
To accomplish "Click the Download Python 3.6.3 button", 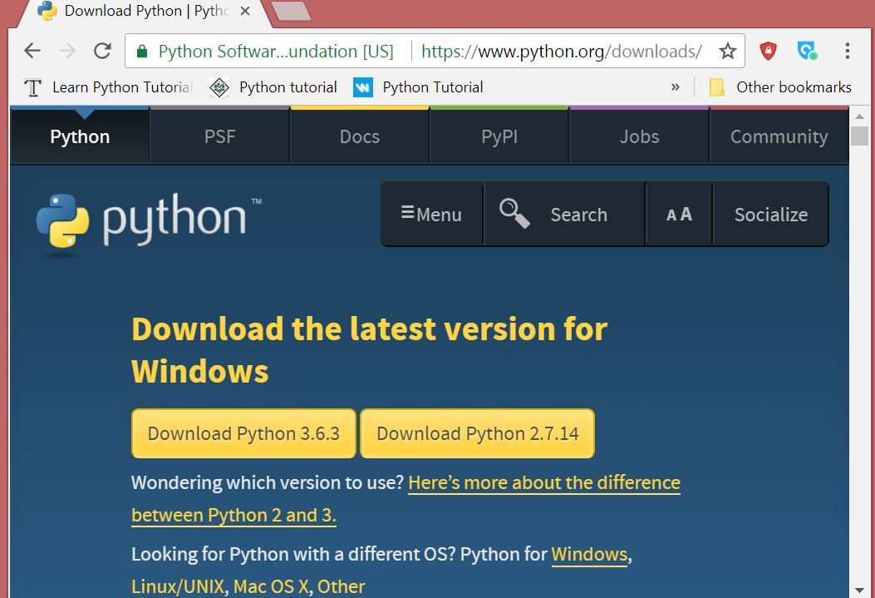I will point(243,433).
